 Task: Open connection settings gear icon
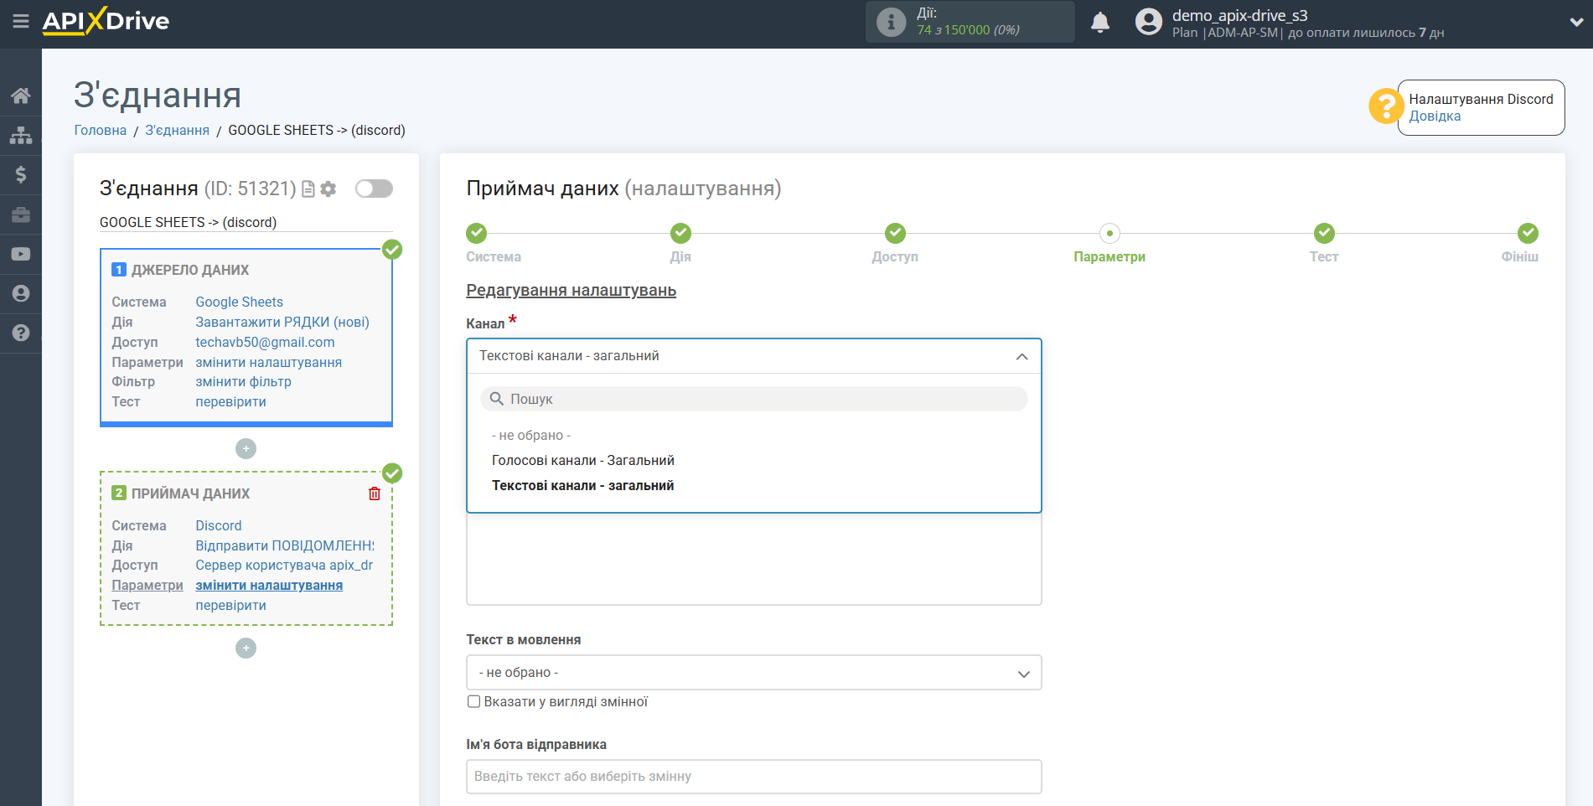[x=328, y=189]
